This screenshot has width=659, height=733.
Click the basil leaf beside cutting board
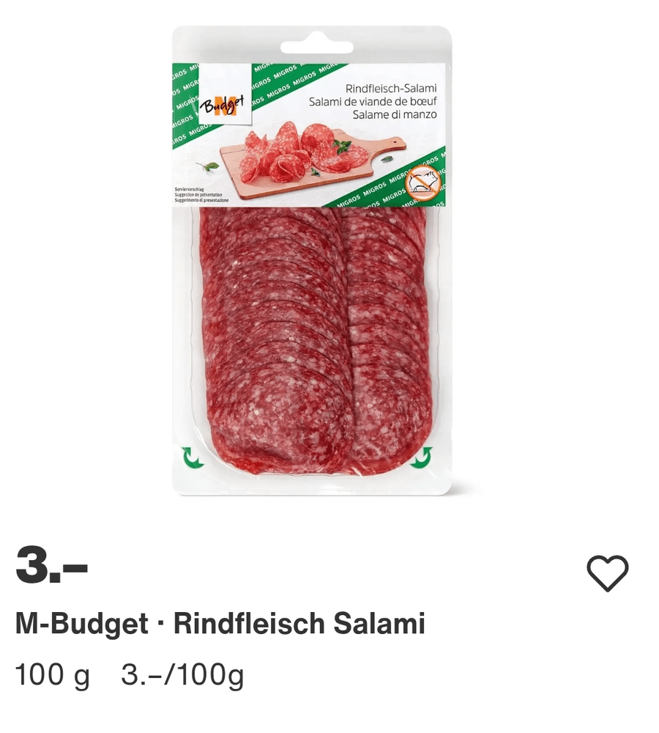click(x=208, y=166)
